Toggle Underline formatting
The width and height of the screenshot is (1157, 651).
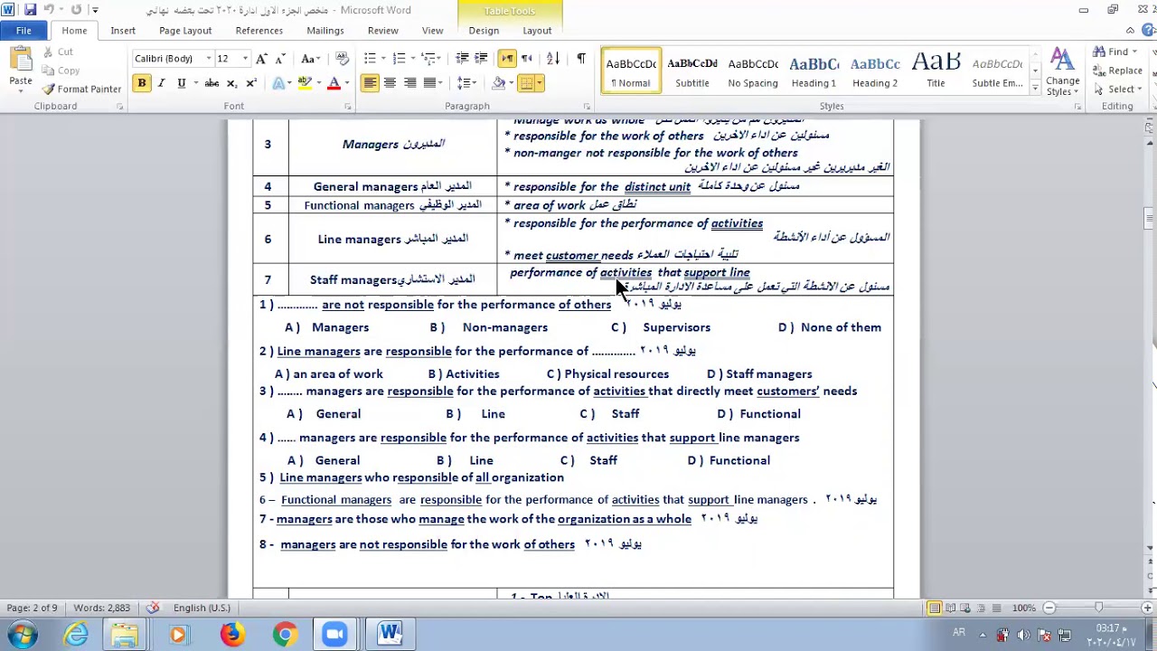coord(182,83)
